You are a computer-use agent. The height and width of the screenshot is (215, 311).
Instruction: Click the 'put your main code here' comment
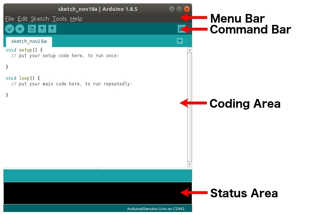71,84
